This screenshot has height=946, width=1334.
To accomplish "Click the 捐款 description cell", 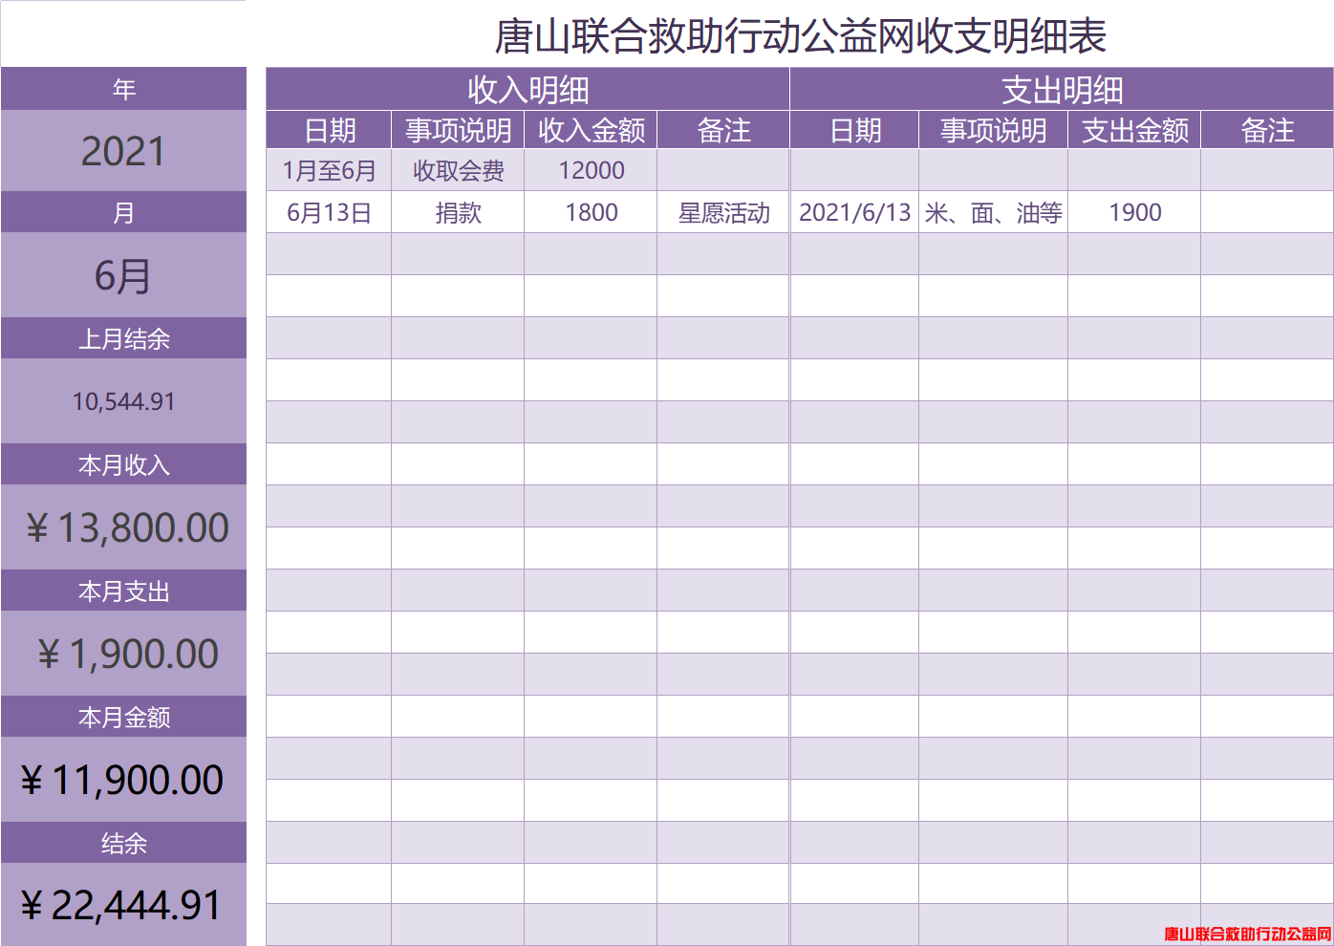I will pyautogui.click(x=458, y=212).
